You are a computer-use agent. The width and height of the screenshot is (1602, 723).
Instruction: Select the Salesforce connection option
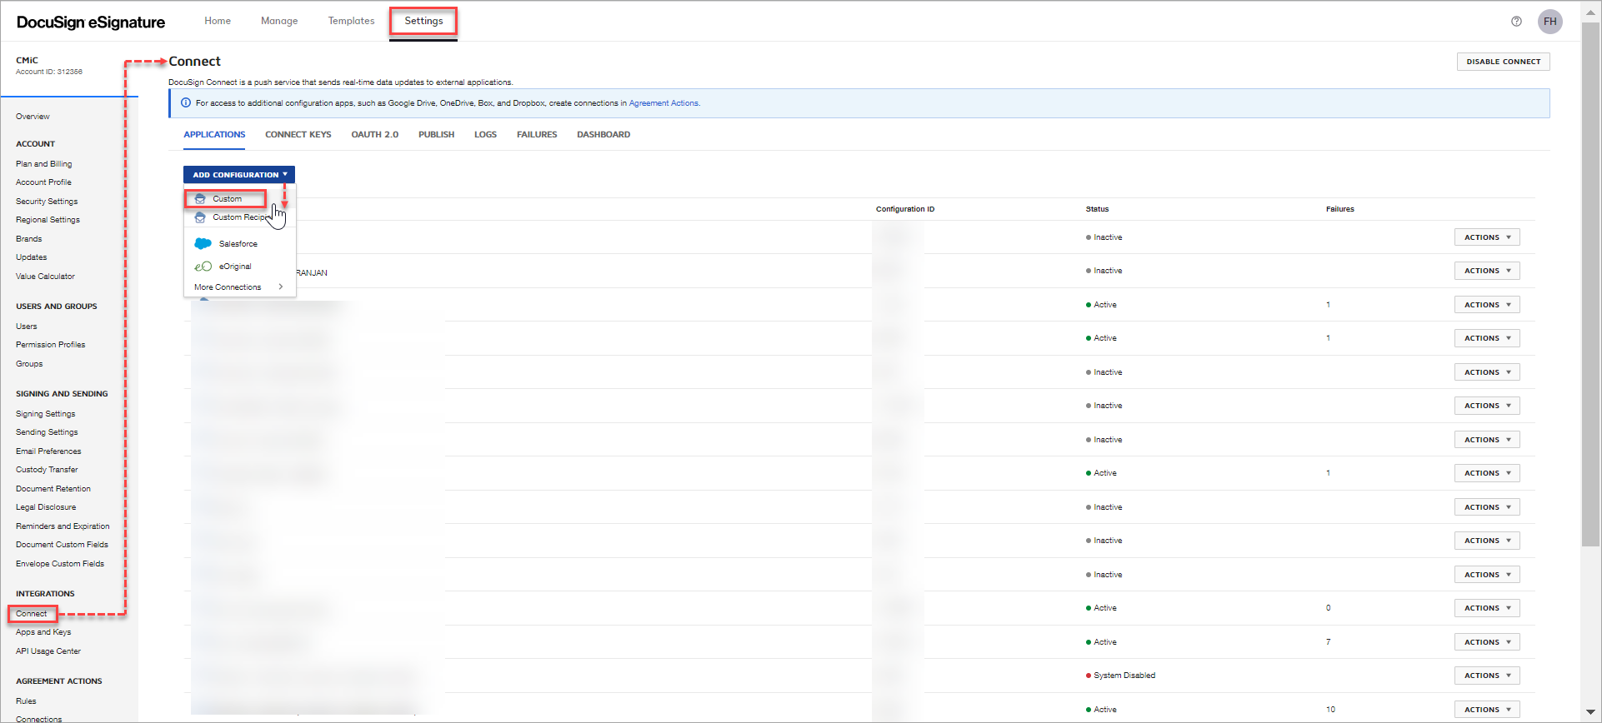239,244
